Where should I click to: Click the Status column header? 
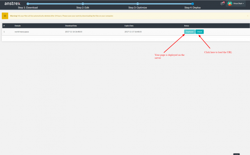tap(186, 26)
